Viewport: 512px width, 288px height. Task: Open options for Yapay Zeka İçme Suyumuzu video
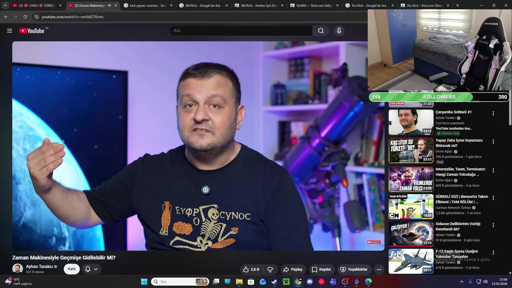tap(493, 142)
